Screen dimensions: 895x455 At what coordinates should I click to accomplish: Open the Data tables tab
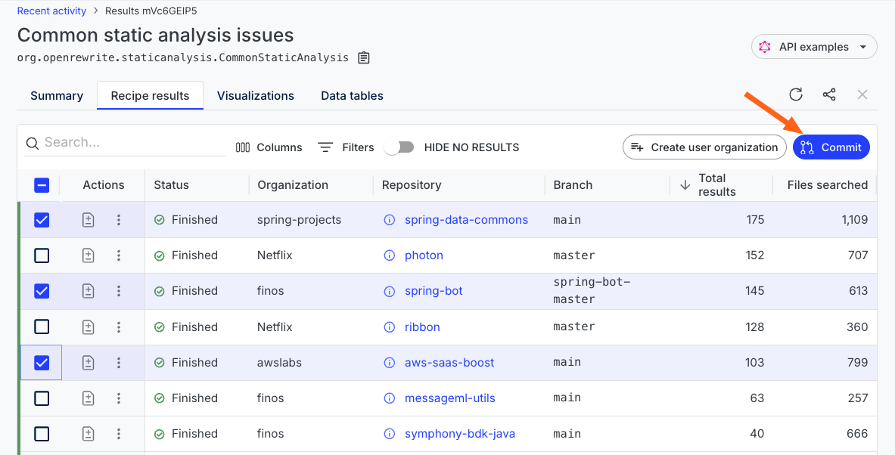click(352, 96)
